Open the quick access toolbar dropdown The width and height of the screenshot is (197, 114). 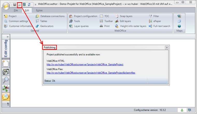(x=35, y=5)
